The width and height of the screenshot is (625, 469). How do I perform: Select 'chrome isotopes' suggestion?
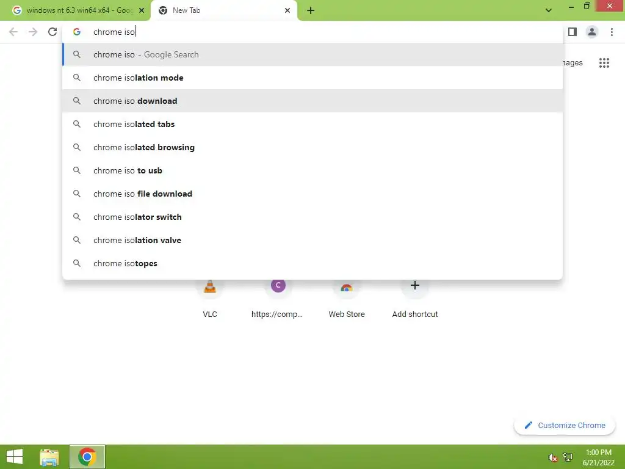[312, 263]
